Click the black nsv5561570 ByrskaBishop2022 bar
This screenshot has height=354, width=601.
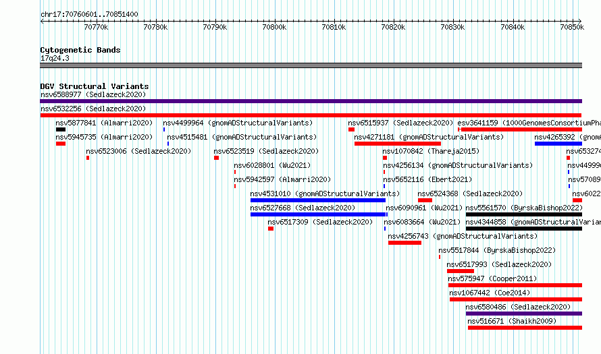tap(524, 214)
